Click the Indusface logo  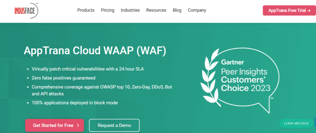click(26, 10)
